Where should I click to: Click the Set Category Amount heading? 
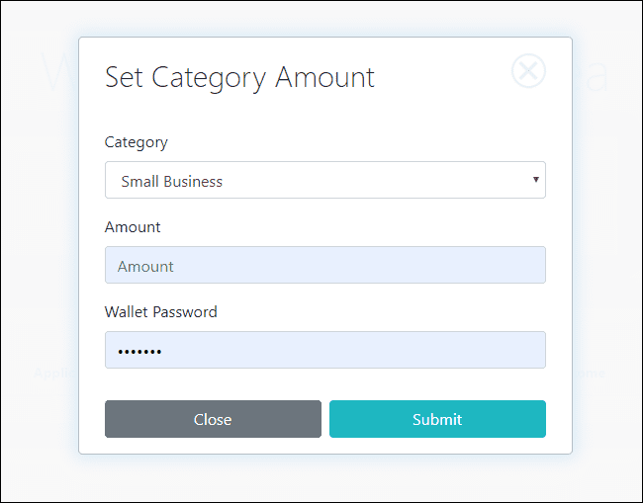(239, 78)
